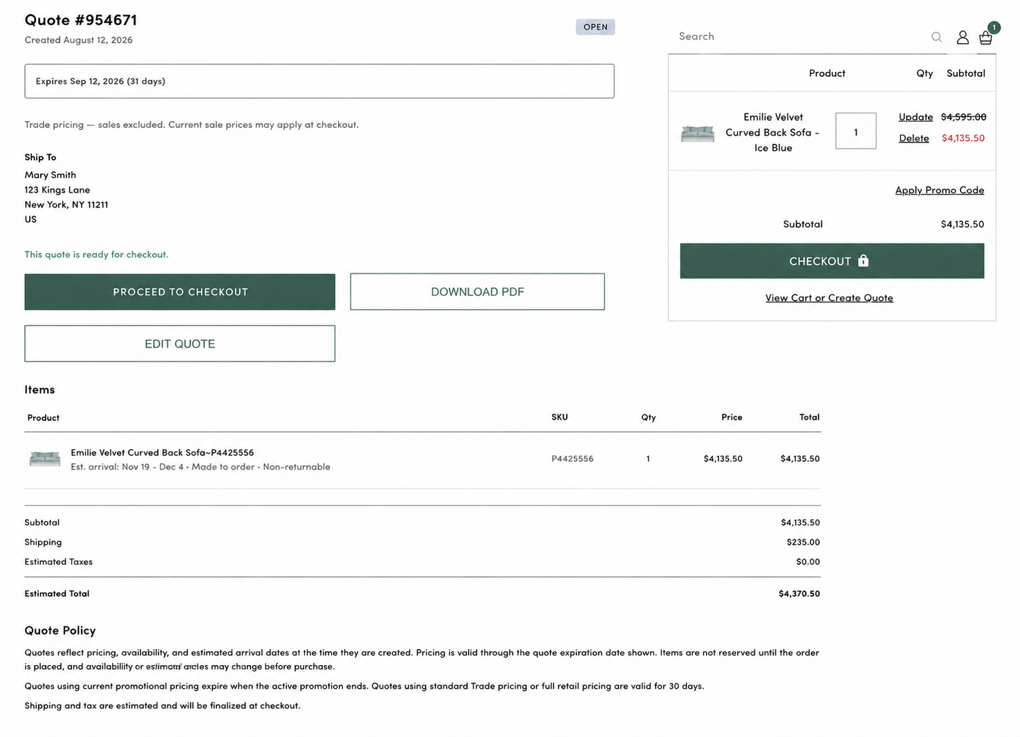Click struck-through price $4,595.00
The width and height of the screenshot is (1020, 737).
pos(963,117)
